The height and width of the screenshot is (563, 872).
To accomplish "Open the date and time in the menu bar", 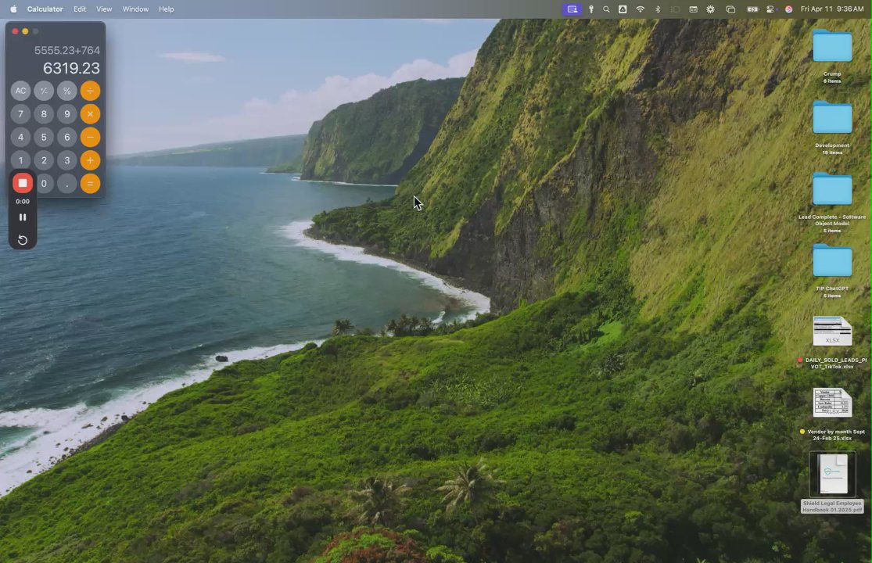I will click(x=832, y=9).
